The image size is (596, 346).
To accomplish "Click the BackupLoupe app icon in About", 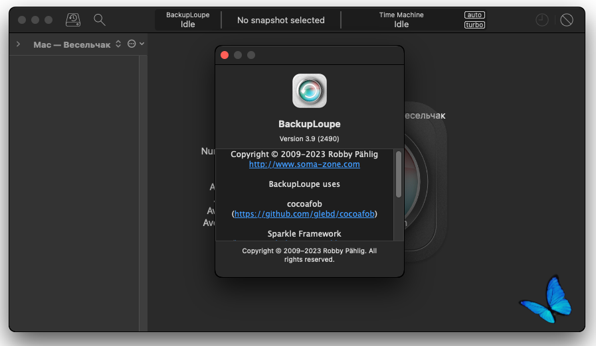I will [310, 91].
